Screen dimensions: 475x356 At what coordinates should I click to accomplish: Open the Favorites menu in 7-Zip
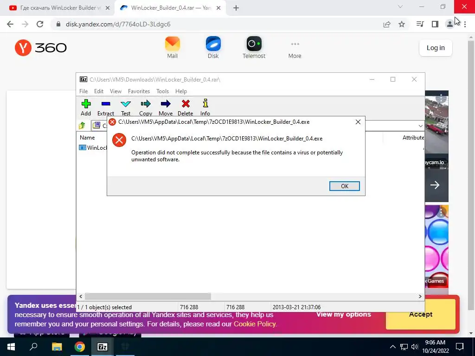click(139, 91)
